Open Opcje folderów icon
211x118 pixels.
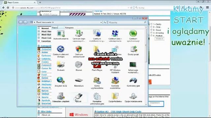tap(115, 98)
